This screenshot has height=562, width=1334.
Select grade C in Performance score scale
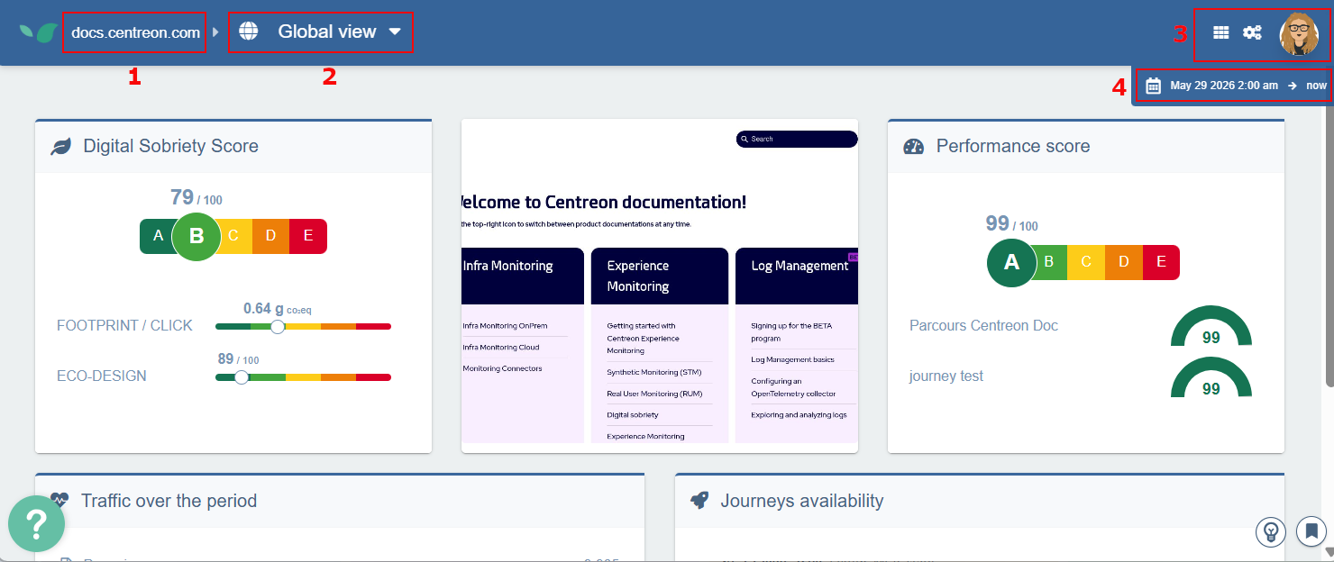pos(1086,262)
